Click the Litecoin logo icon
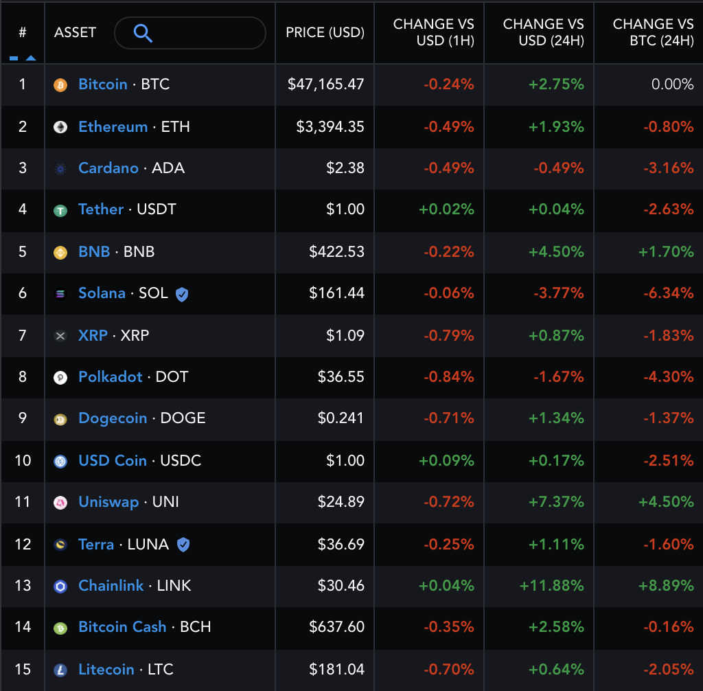 [60, 670]
